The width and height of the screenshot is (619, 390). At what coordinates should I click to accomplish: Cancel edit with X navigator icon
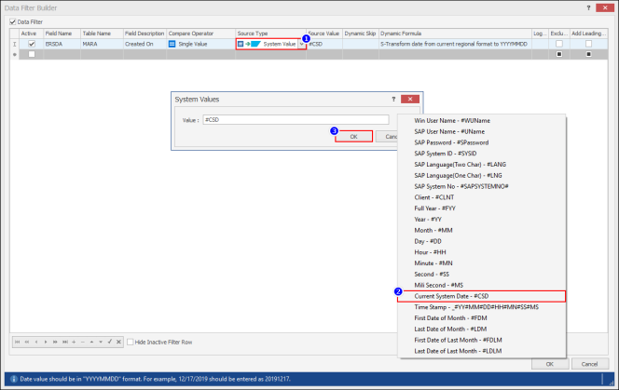pyautogui.click(x=118, y=342)
